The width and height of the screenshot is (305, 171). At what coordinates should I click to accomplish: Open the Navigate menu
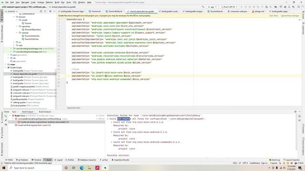pos(25,2)
